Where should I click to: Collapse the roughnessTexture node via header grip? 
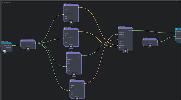click(x=65, y=5)
